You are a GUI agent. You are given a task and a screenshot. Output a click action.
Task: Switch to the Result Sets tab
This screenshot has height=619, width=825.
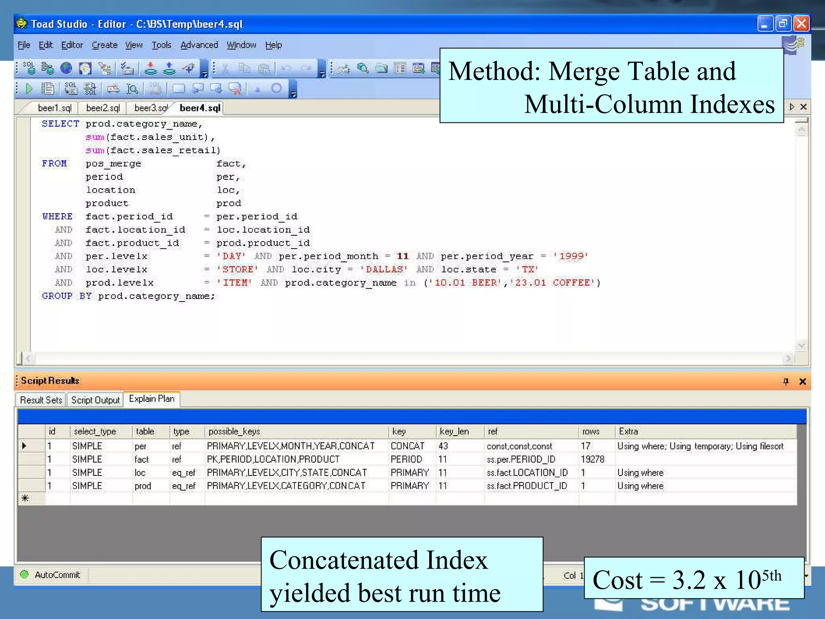(x=41, y=400)
